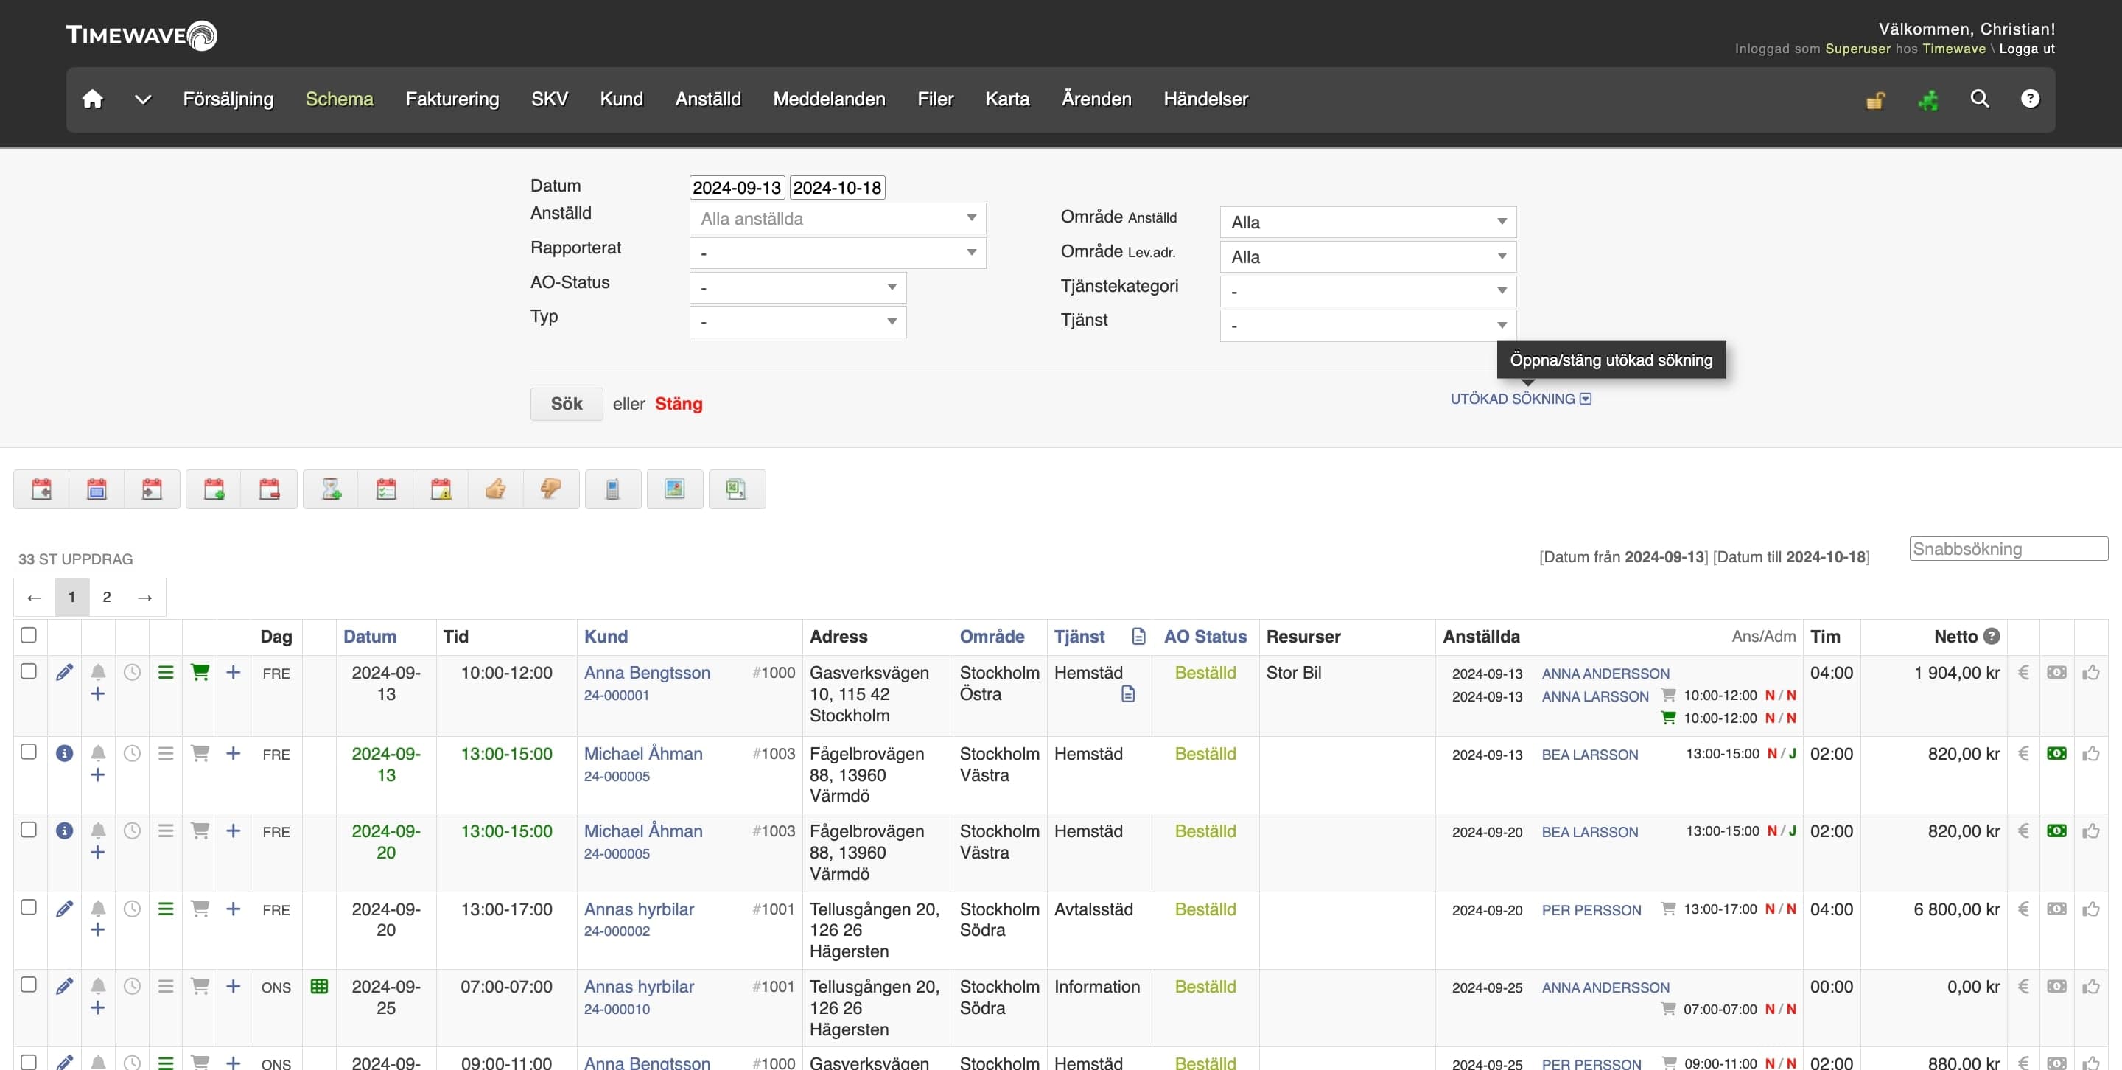Go to the home page icon
2122x1070 pixels.
[x=92, y=99]
